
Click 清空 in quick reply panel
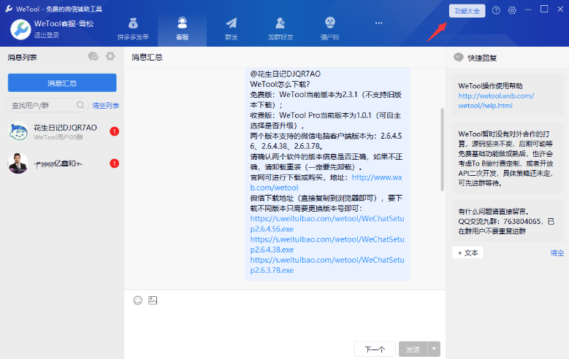click(x=557, y=252)
